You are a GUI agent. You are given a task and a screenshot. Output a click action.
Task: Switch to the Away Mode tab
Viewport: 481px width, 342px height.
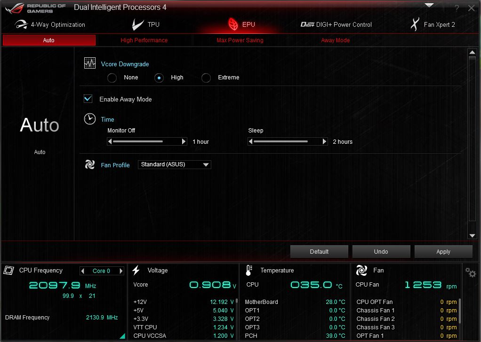[335, 40]
